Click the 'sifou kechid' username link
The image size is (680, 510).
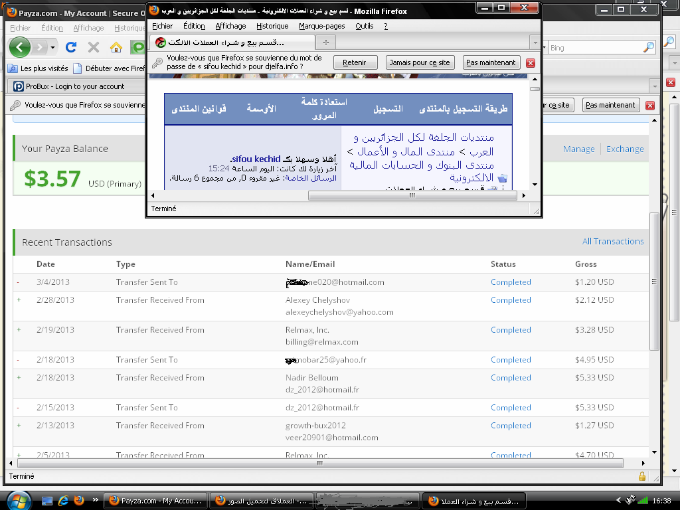pos(256,159)
